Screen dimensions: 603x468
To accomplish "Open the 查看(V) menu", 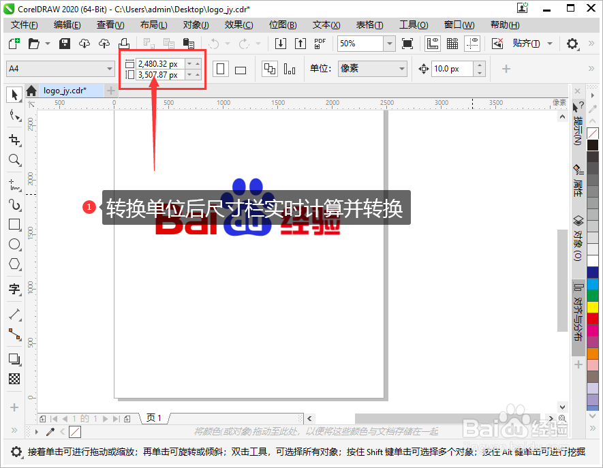I will click(110, 25).
